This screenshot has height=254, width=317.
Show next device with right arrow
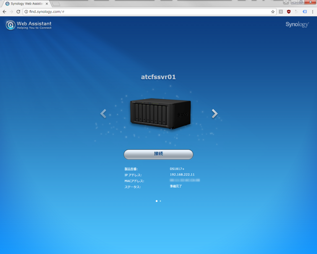pyautogui.click(x=215, y=114)
